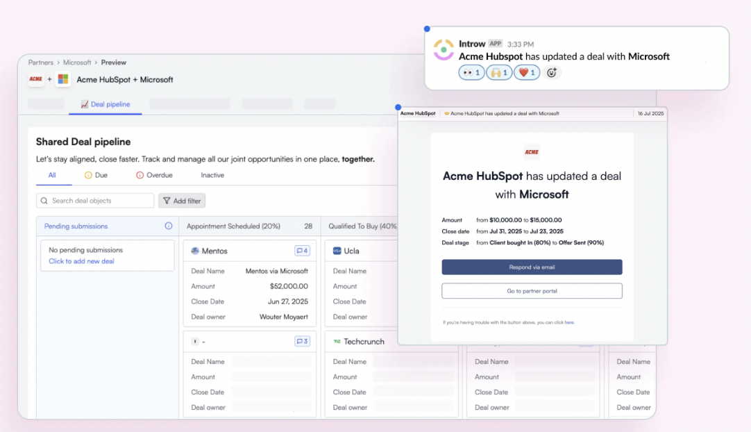The width and height of the screenshot is (751, 432).
Task: Click the Pending submissions column header
Action: coord(108,226)
